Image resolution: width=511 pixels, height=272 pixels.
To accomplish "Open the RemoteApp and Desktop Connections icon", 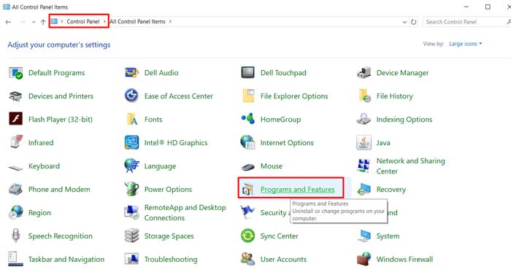I will tap(131, 212).
